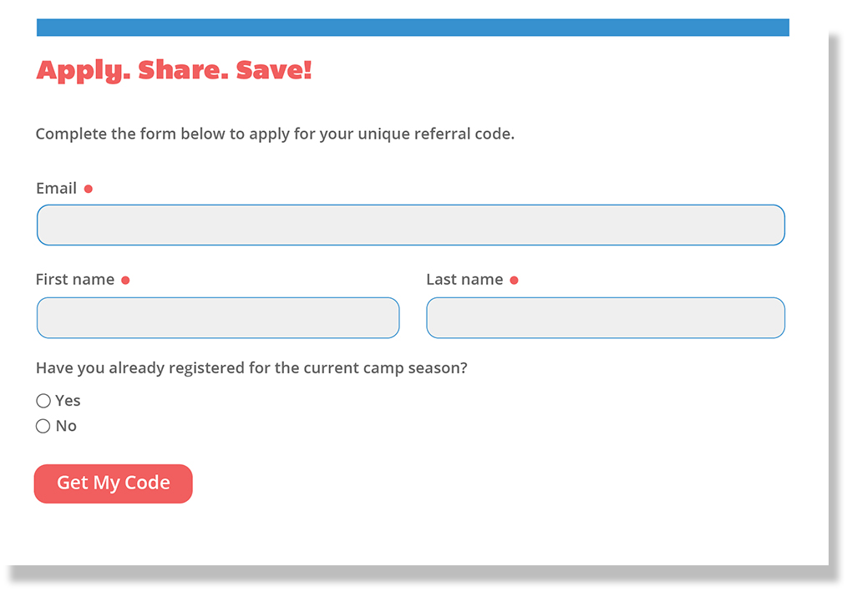Click the blue banner bar above heading

[x=413, y=28]
